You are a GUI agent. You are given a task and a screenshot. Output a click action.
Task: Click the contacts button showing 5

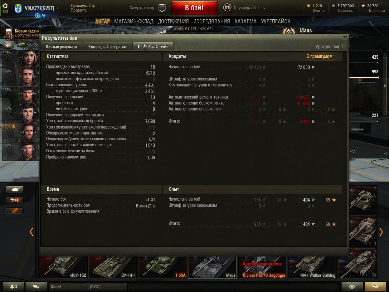pyautogui.click(x=13, y=287)
